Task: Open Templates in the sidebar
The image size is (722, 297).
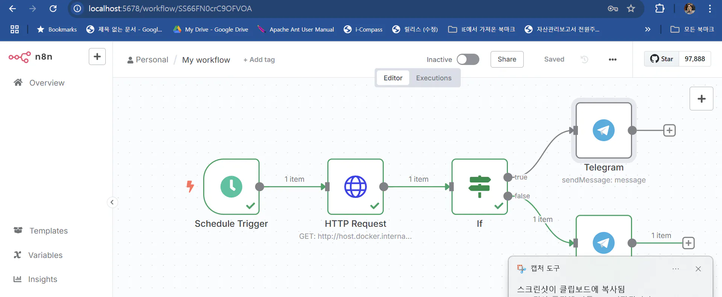Action: click(x=41, y=231)
